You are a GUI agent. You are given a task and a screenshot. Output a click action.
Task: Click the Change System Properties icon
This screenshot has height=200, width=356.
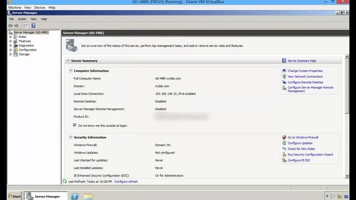pyautogui.click(x=284, y=71)
